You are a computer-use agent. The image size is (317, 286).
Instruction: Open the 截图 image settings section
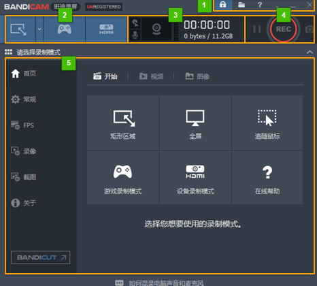[24, 177]
